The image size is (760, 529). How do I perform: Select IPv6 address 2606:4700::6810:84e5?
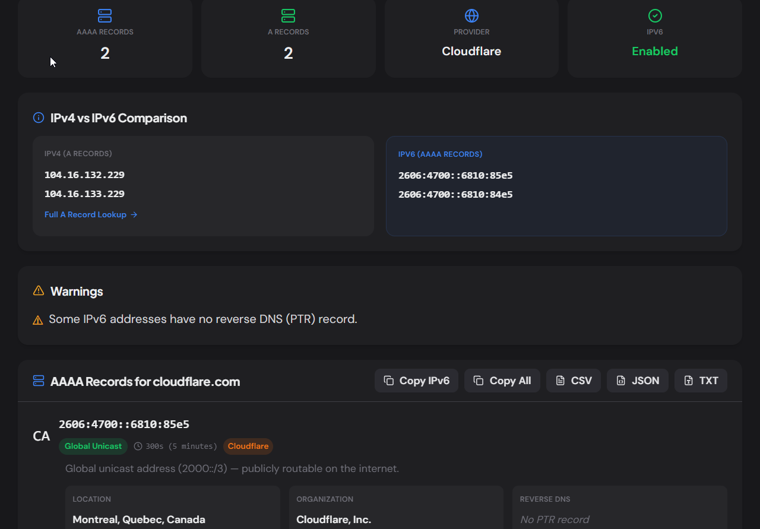455,195
